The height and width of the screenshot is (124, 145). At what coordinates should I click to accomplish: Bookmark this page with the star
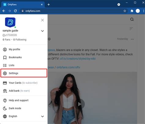click(125, 11)
